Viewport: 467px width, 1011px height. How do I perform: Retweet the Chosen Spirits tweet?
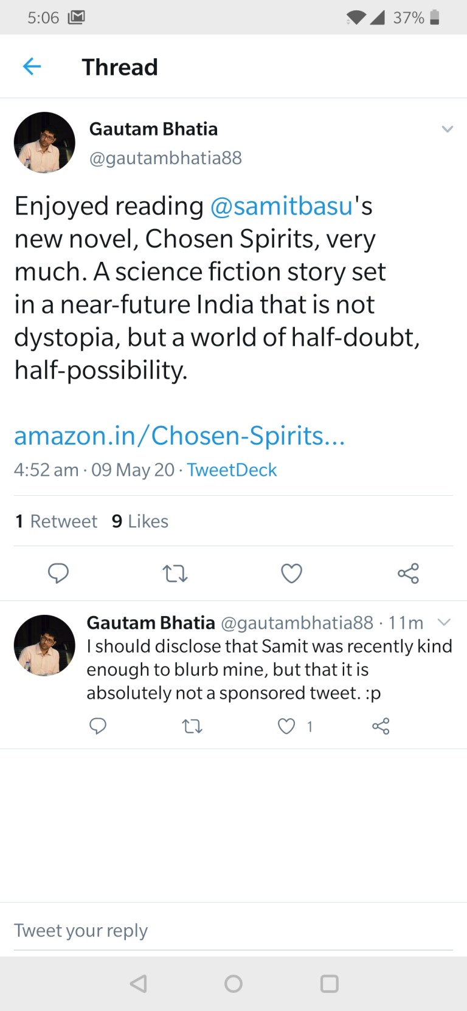[x=175, y=573]
